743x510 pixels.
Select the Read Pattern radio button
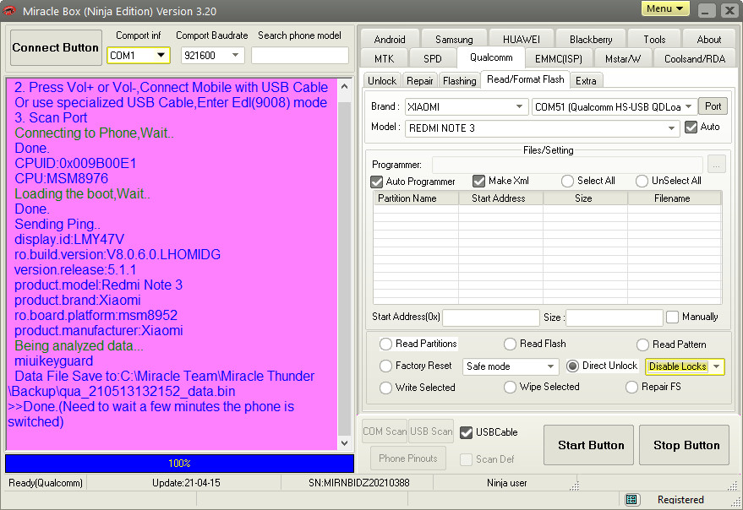(642, 345)
